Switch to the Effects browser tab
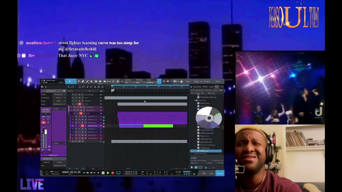This screenshot has width=342, height=192. pos(205,87)
